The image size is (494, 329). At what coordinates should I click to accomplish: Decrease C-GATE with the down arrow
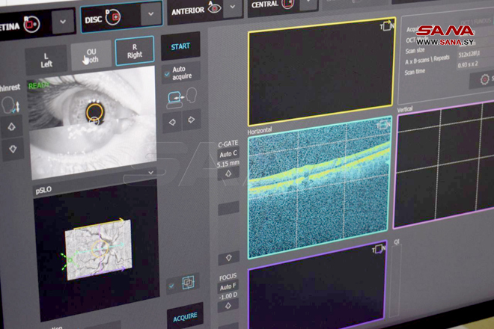(229, 258)
